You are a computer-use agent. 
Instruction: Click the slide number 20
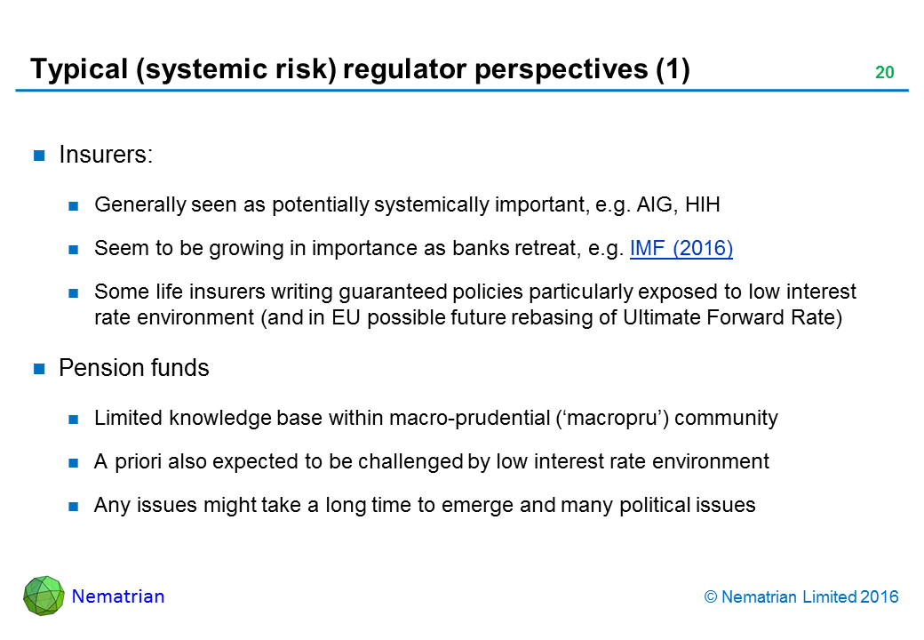click(884, 74)
